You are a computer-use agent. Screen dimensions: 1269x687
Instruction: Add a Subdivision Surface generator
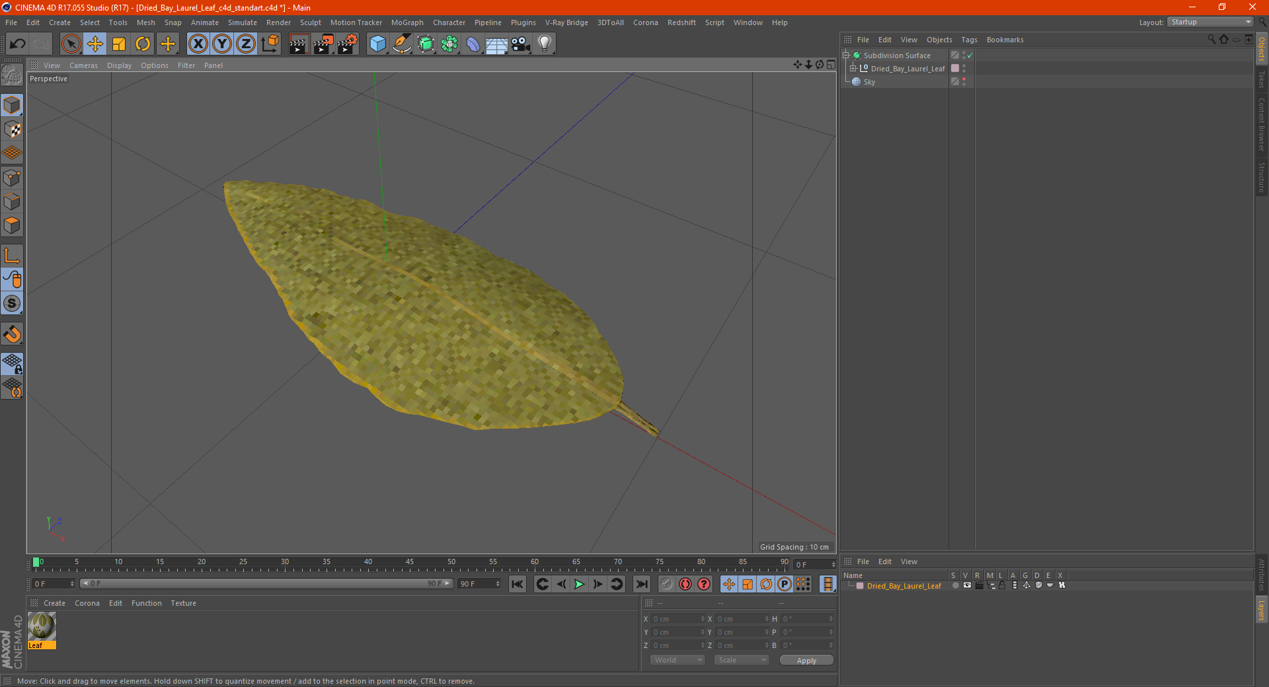coord(426,44)
